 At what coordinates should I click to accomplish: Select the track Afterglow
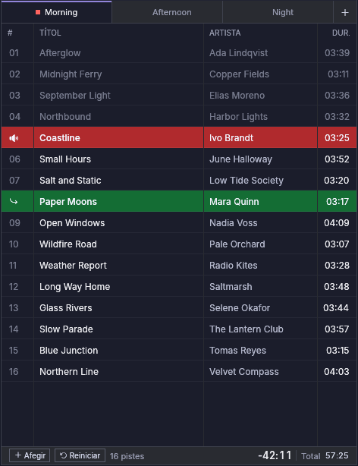pyautogui.click(x=179, y=53)
